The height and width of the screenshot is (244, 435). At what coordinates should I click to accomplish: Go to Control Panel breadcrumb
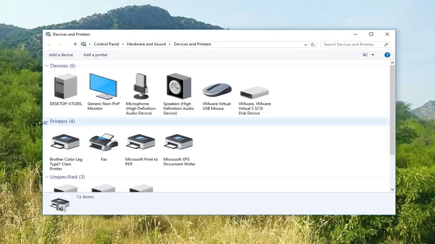[x=106, y=44]
